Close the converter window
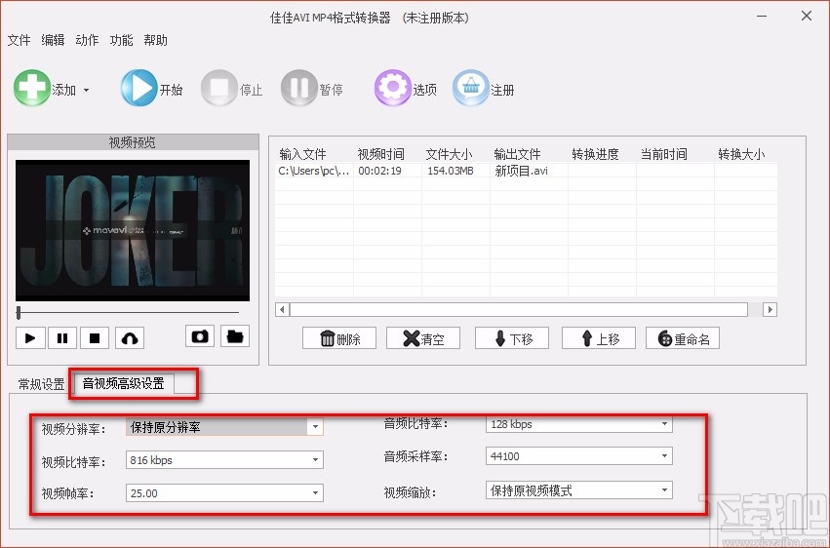 coord(807,16)
